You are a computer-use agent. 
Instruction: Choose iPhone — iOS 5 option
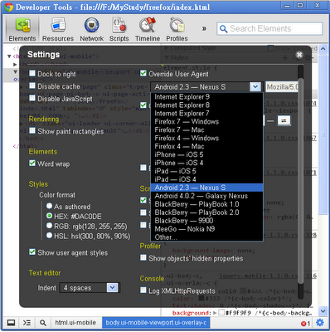pyautogui.click(x=206, y=154)
